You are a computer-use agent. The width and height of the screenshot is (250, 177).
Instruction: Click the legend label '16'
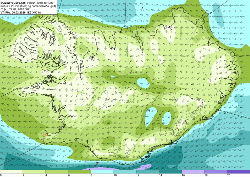point(183,176)
